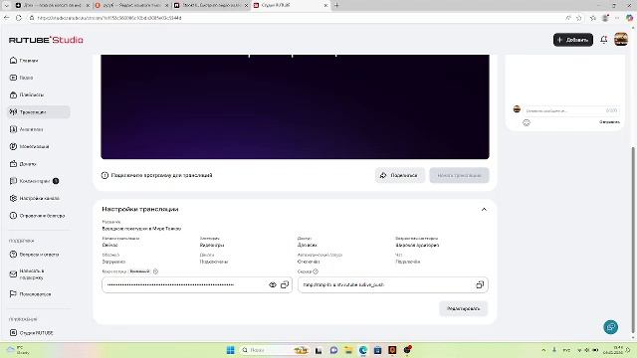Open Плейлисты in the sidebar
Image resolution: width=637 pixels, height=358 pixels.
(27, 94)
